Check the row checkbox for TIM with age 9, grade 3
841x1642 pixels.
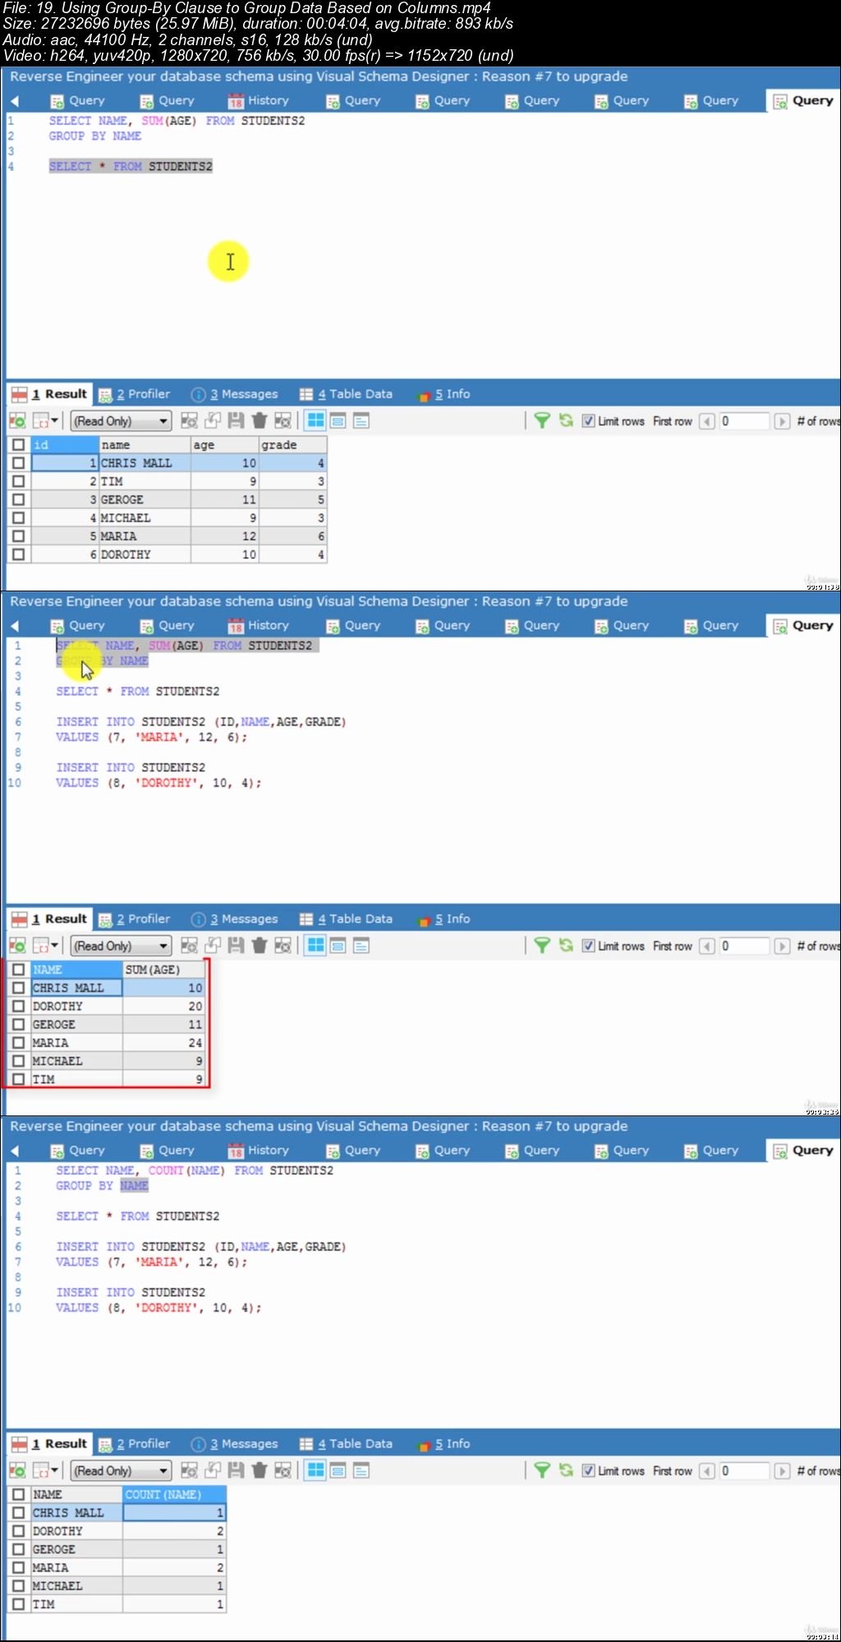point(18,481)
